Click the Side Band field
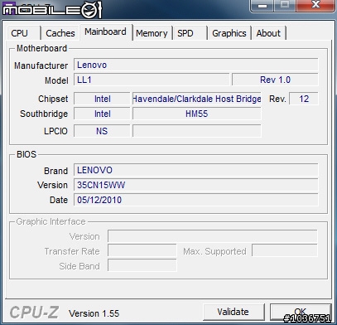The height and width of the screenshot is (325, 337). click(x=142, y=265)
